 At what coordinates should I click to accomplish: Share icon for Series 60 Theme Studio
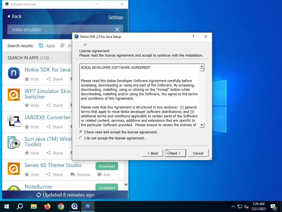[48, 174]
